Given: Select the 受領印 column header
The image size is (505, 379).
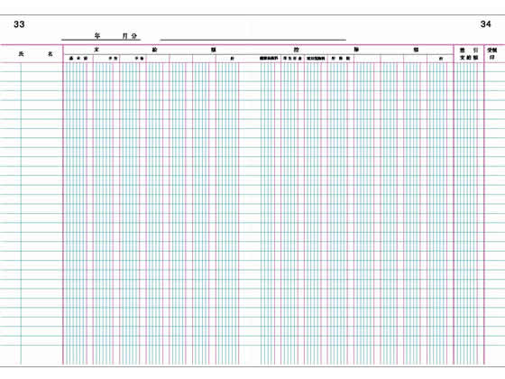Looking at the screenshot, I should pos(491,54).
